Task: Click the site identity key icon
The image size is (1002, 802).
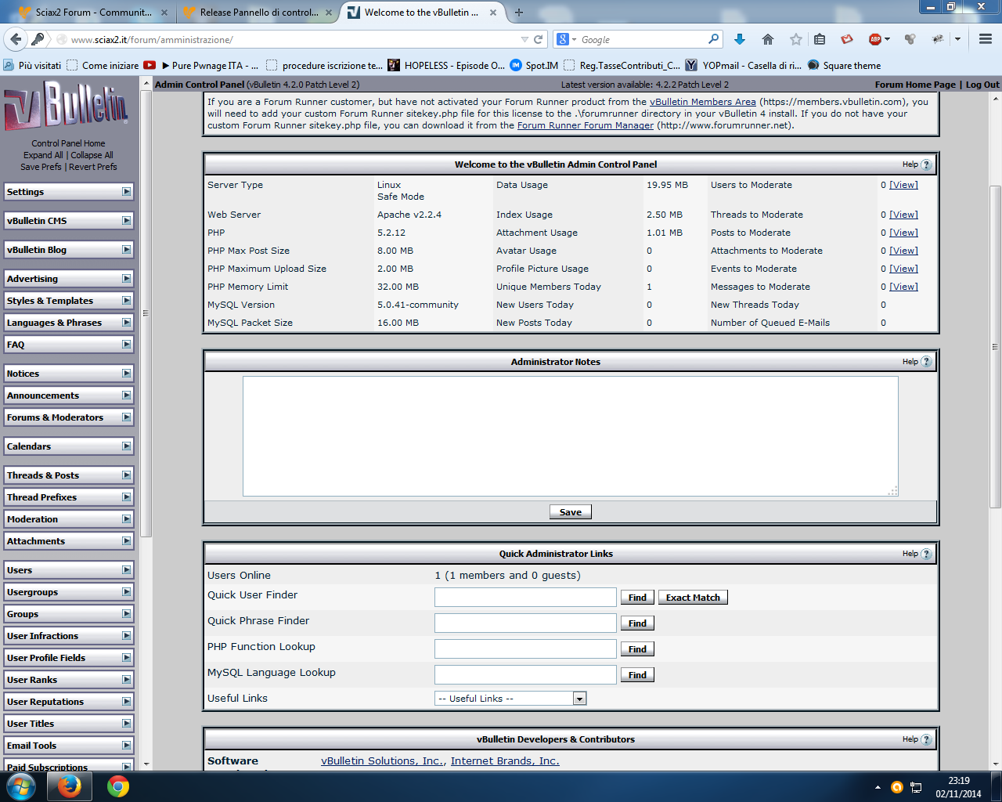Action: 38,39
